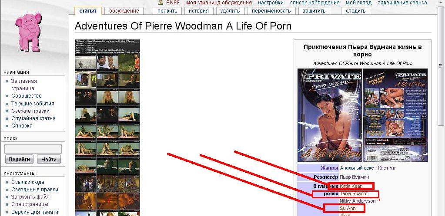Viewport: 445px width, 216px height.
Task: Click the Перейти button
Action: [19, 159]
